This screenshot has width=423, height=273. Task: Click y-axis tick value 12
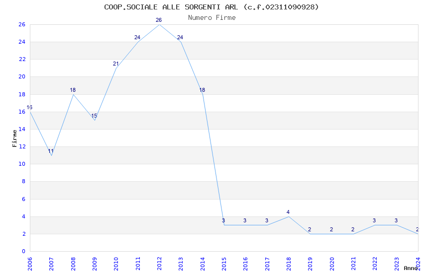(x=22, y=146)
